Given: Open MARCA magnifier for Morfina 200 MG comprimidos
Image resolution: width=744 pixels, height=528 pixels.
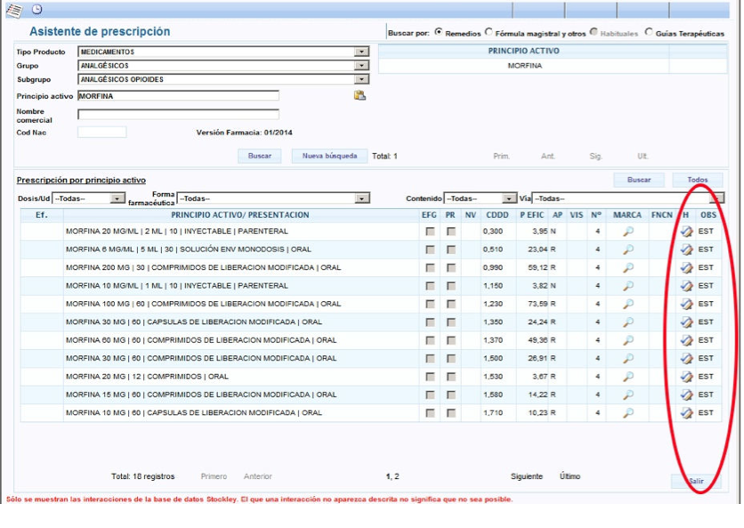Looking at the screenshot, I should (x=627, y=268).
